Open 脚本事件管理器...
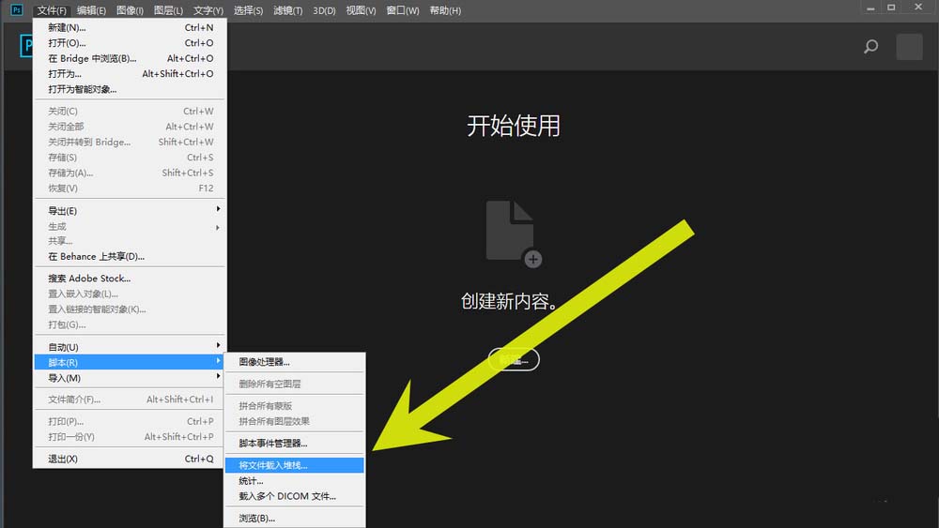This screenshot has width=939, height=528. [294, 443]
